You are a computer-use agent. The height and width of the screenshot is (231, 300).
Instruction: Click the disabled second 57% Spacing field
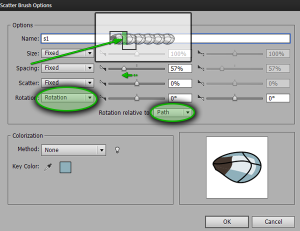[x=278, y=68]
